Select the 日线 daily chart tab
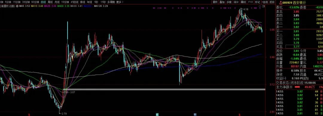323x116 pixels. tap(43, 2)
